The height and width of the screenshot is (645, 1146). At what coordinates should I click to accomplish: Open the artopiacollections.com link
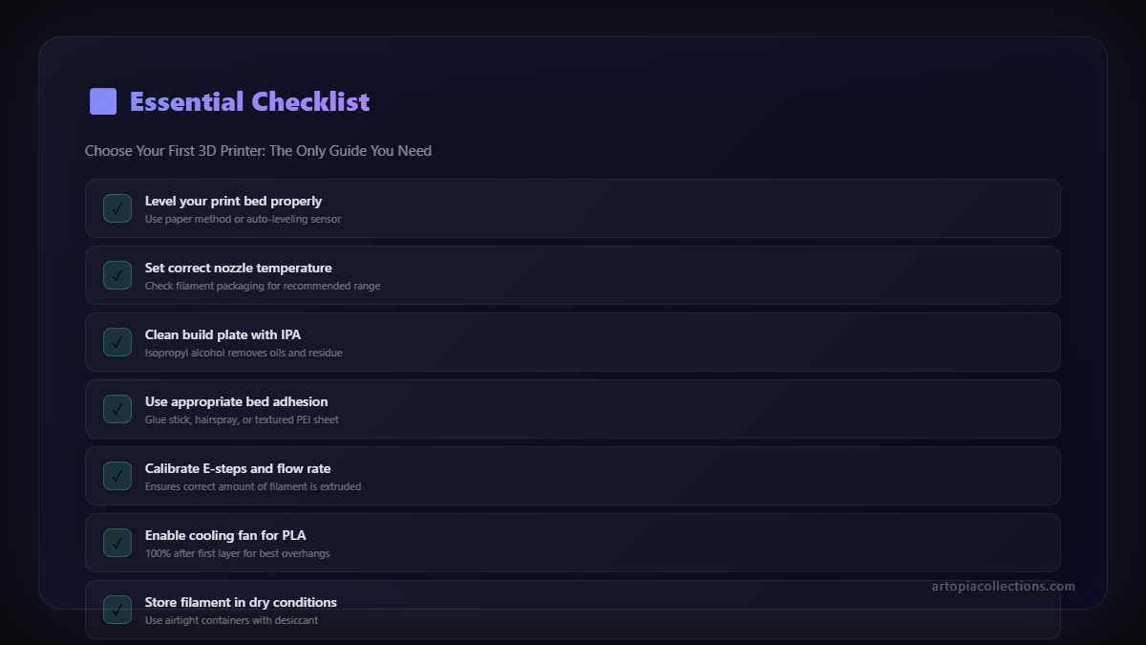point(1003,587)
